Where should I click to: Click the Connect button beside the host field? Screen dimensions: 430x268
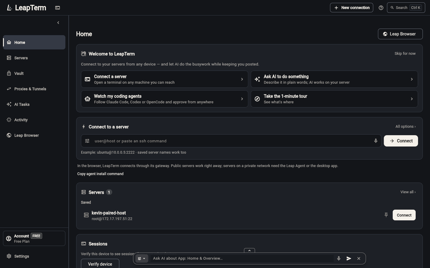tap(401, 141)
